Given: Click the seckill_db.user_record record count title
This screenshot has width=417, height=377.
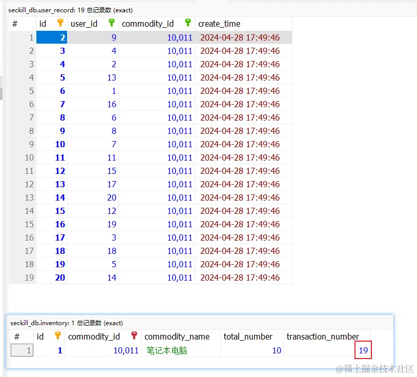Looking at the screenshot, I should (70, 10).
